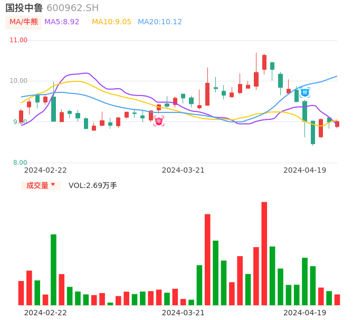Click the 8.00 price axis label
The width and height of the screenshot is (362, 320).
(20, 163)
